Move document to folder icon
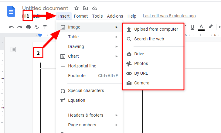 point(85,8)
